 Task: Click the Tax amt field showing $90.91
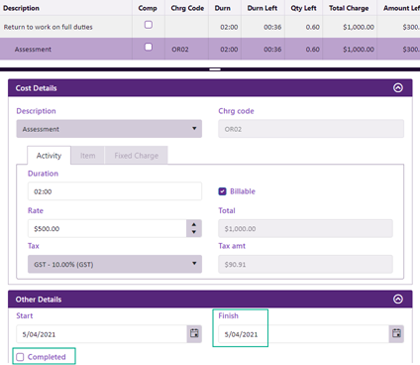pyautogui.click(x=305, y=264)
